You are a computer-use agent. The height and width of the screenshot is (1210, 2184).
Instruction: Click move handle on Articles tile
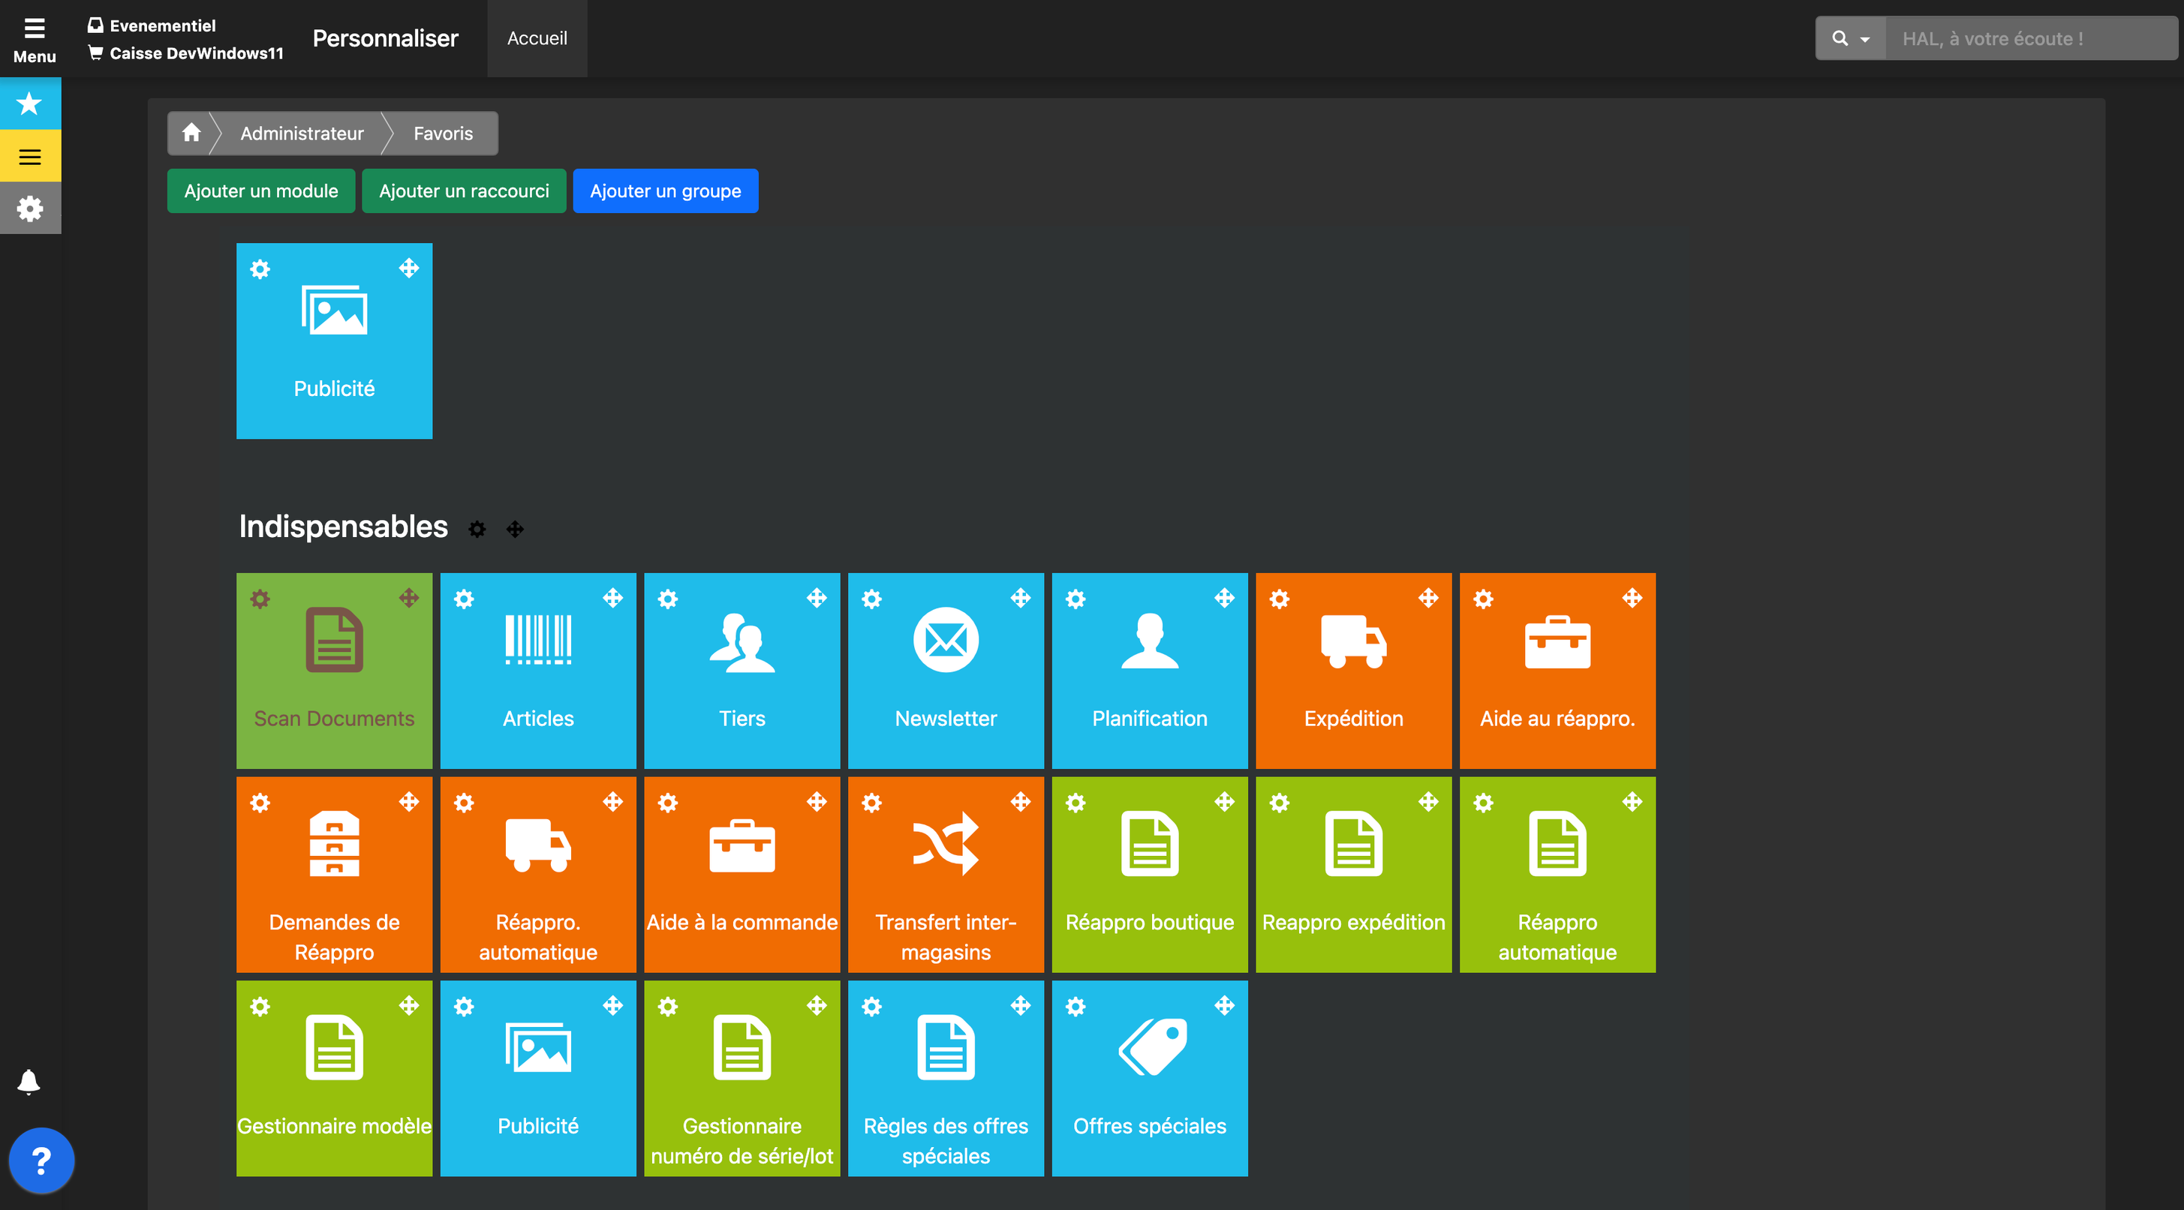click(x=613, y=597)
